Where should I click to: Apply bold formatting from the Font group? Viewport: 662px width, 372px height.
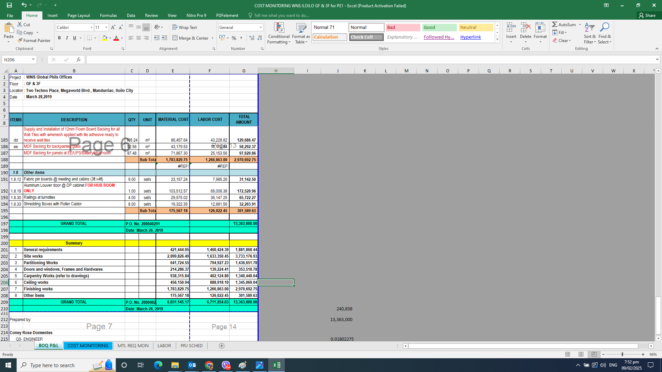point(59,38)
